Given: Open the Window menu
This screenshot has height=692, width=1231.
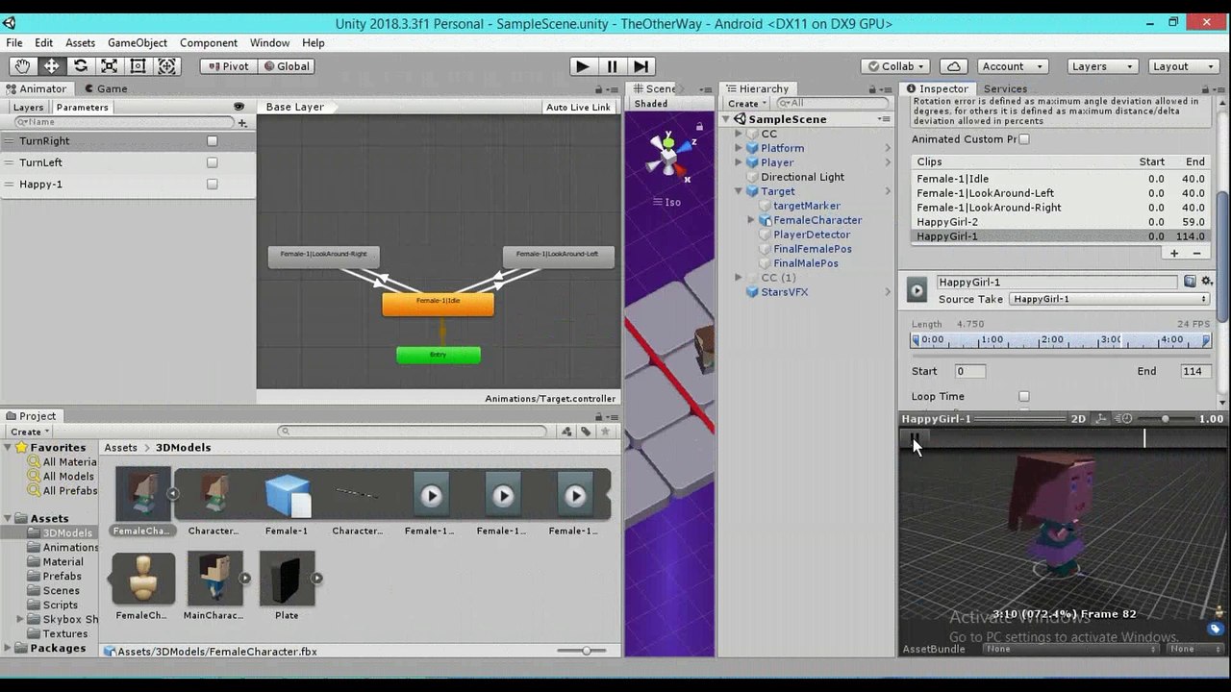Looking at the screenshot, I should coord(269,43).
